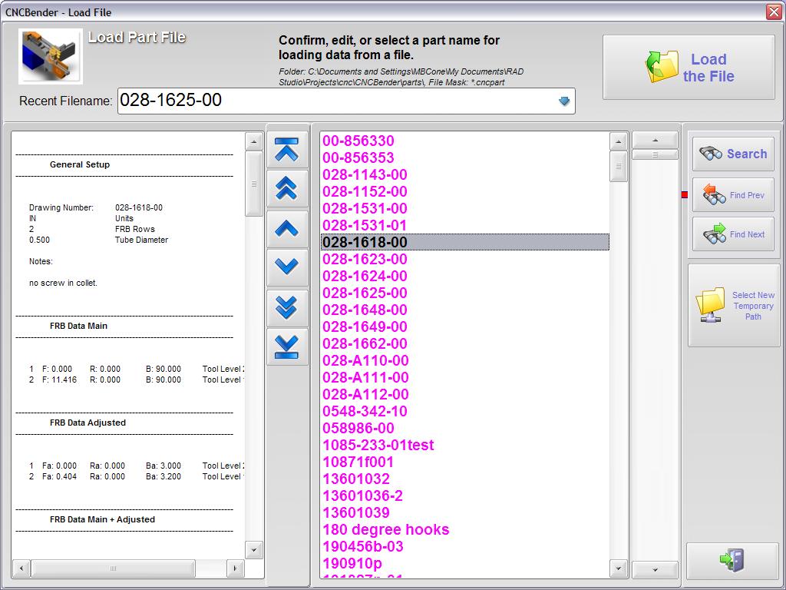Choose Select New Temporary Path
Viewport: 786px width, 590px height.
coord(733,305)
